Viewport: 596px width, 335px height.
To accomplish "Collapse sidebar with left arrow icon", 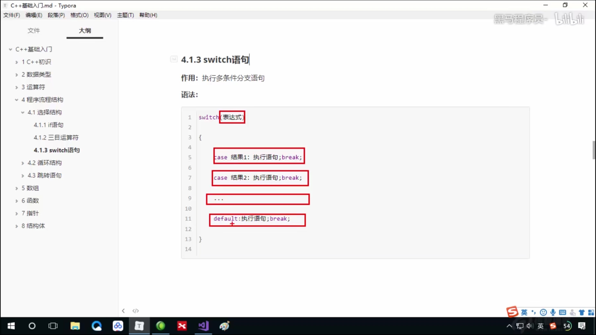I will [x=123, y=311].
